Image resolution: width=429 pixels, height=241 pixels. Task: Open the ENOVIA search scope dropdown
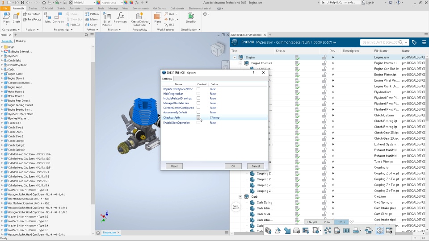click(406, 42)
